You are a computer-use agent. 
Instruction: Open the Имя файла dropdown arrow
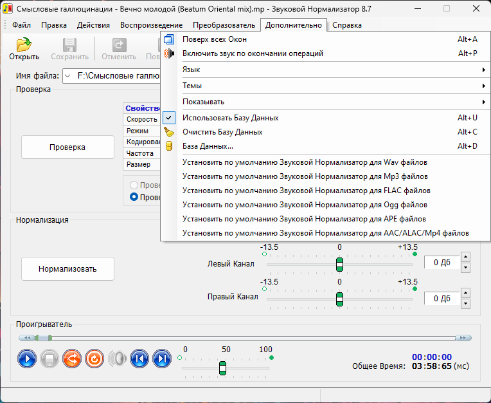(67, 76)
